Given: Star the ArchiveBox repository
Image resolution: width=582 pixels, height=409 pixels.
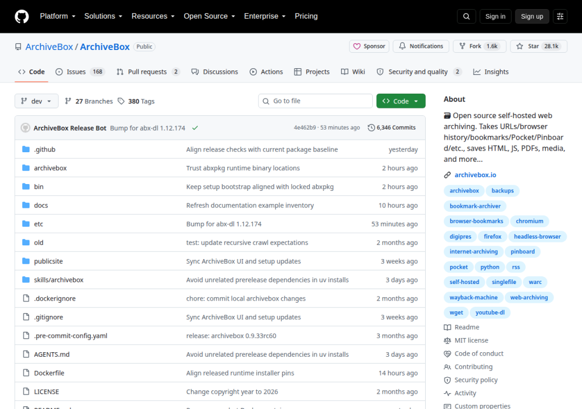Looking at the screenshot, I should coord(539,47).
